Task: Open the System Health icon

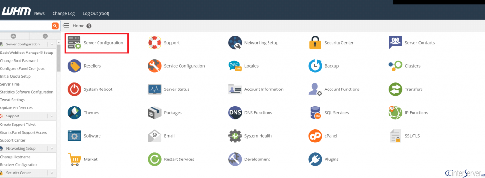Action: (235, 136)
